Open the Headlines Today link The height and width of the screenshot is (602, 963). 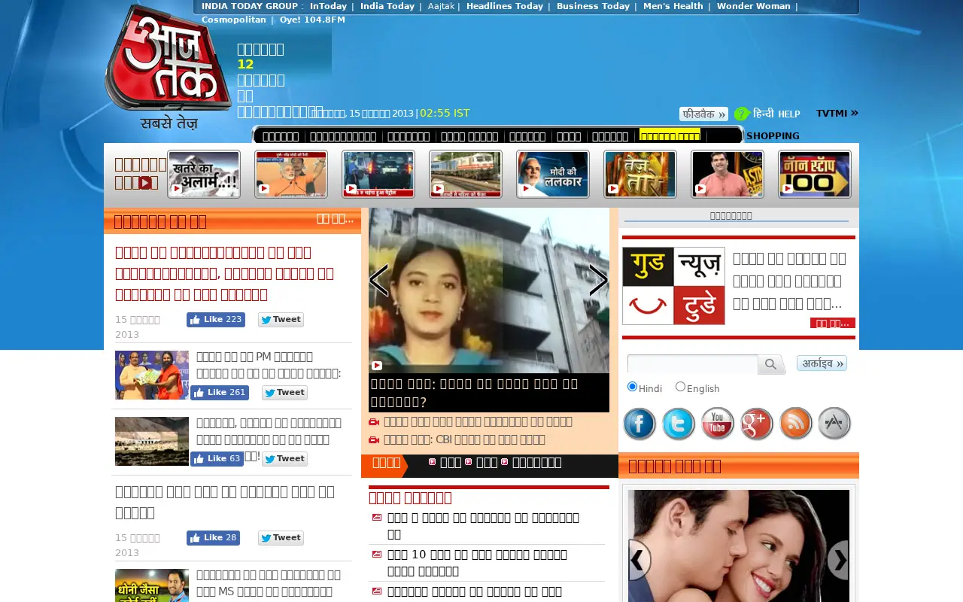505,6
